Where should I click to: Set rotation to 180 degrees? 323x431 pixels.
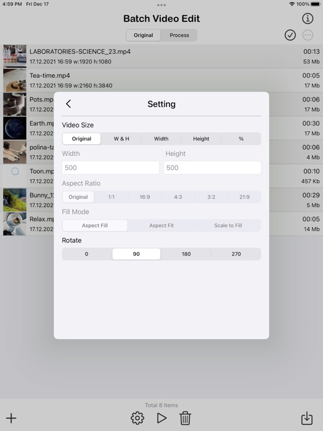tap(186, 254)
